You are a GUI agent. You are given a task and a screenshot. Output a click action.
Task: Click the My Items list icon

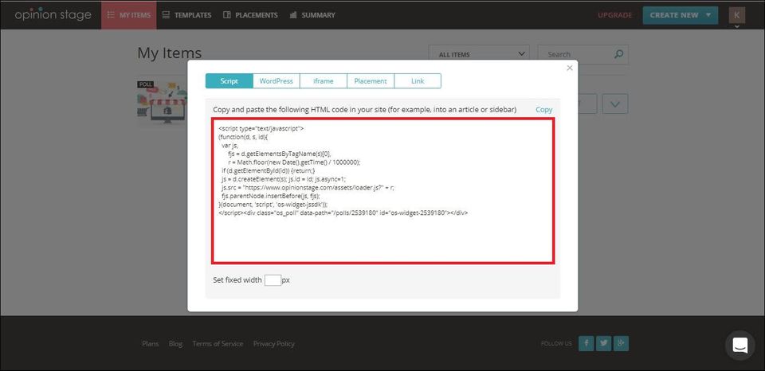(x=111, y=15)
